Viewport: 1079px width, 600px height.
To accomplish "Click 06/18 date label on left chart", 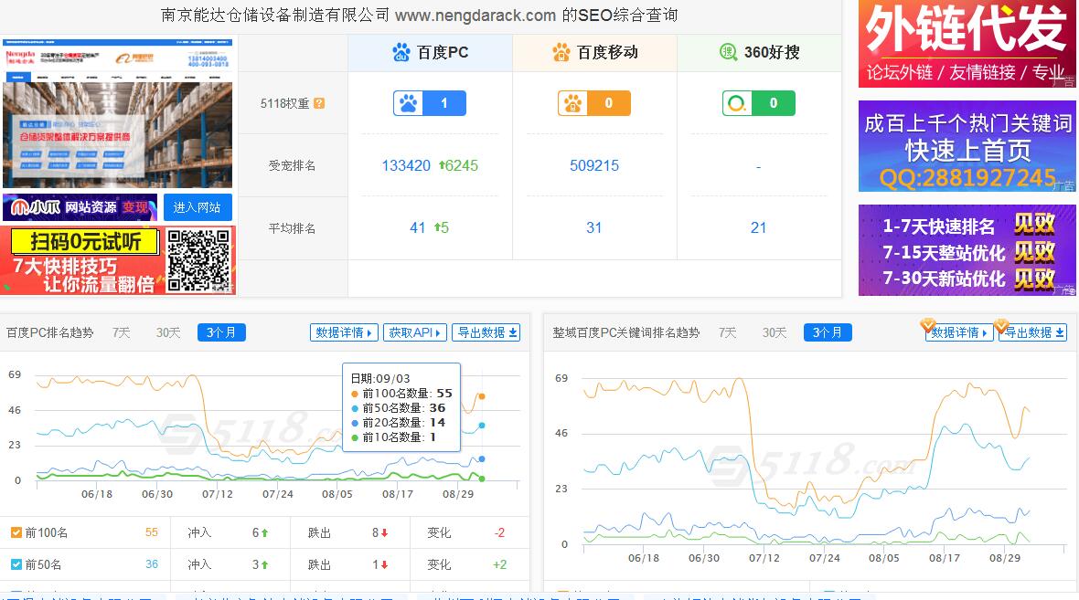I will tap(96, 494).
